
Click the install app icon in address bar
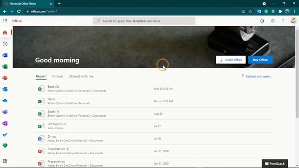[243, 11]
